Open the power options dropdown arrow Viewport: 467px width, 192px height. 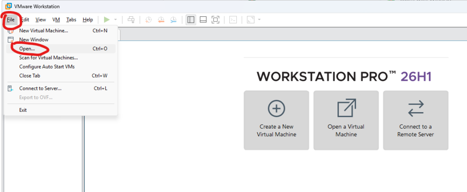click(115, 20)
